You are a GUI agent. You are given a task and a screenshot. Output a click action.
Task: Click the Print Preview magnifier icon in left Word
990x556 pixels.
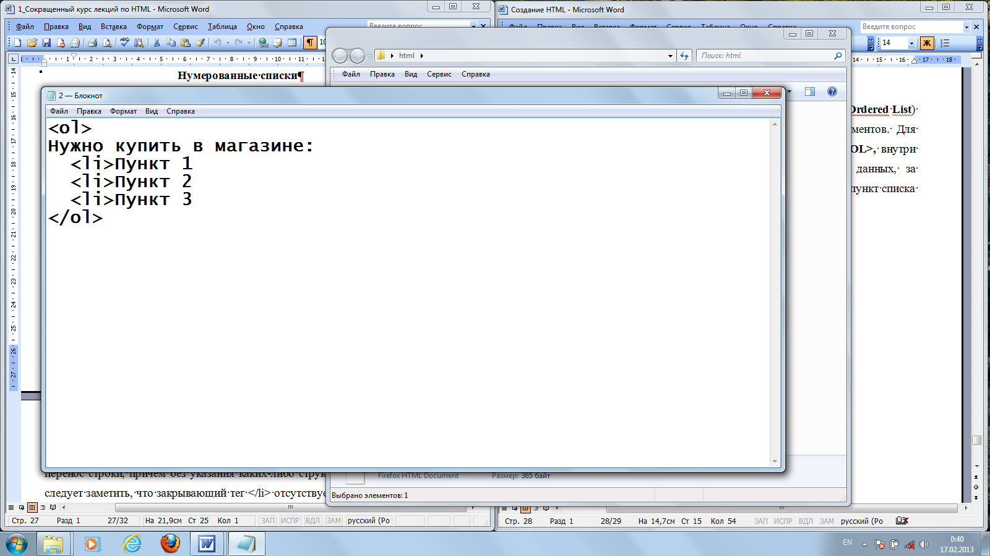107,43
